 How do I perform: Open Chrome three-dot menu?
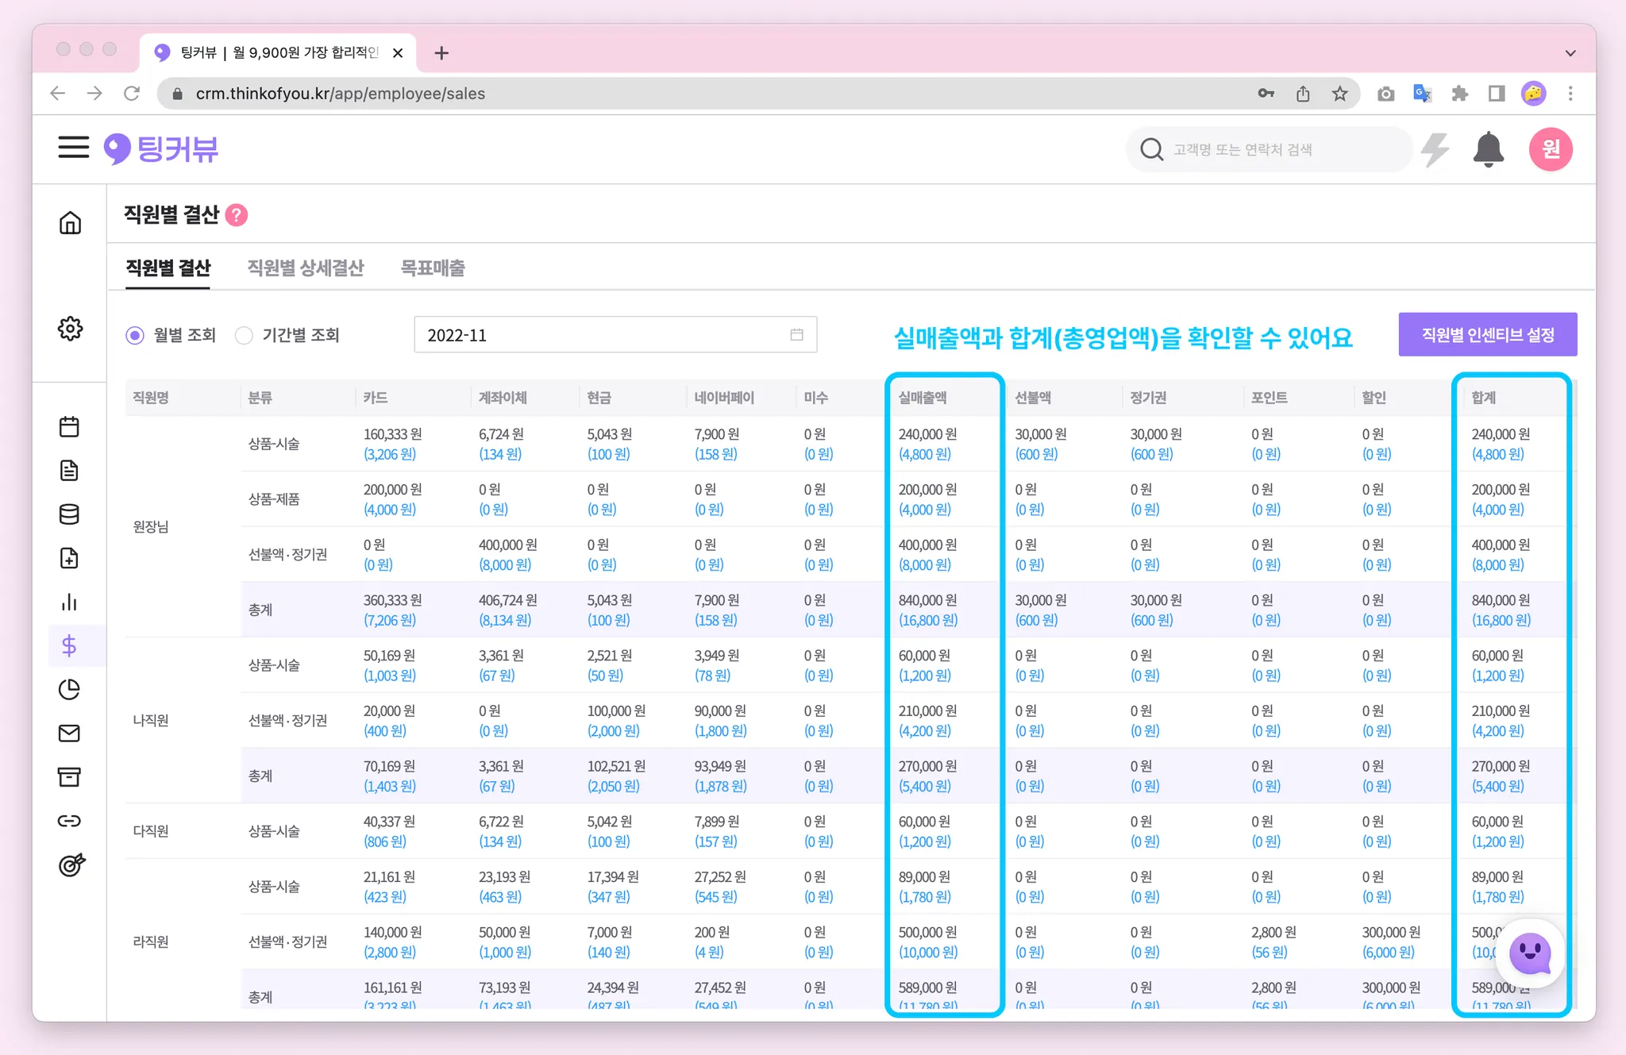(1570, 94)
